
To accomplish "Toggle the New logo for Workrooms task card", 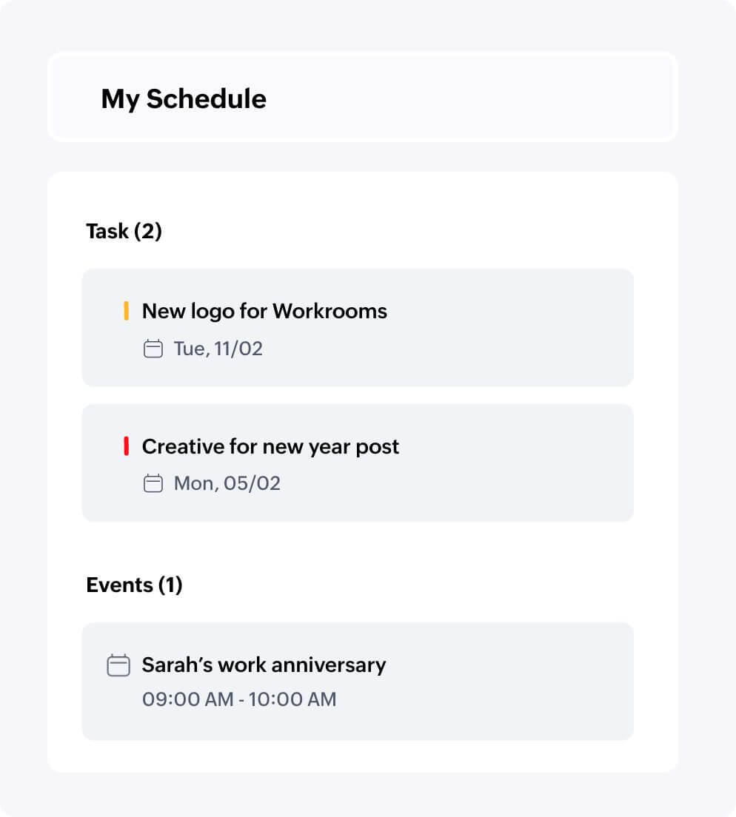I will tap(358, 327).
